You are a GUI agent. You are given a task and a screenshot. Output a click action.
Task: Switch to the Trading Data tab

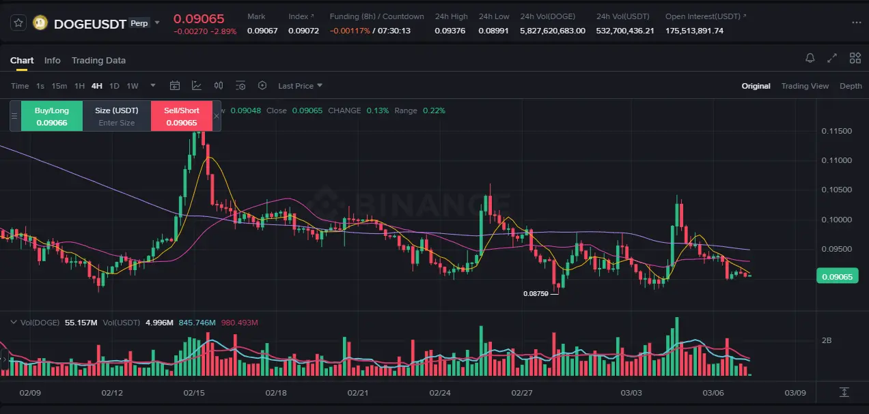click(98, 60)
